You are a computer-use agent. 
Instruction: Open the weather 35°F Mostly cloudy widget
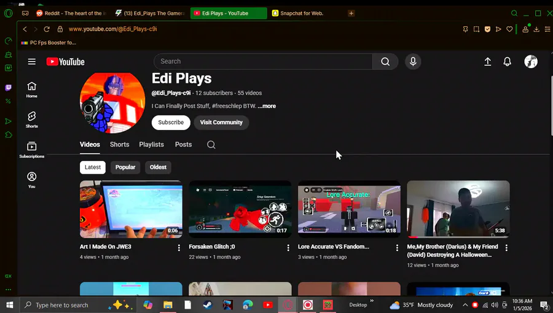pyautogui.click(x=421, y=305)
